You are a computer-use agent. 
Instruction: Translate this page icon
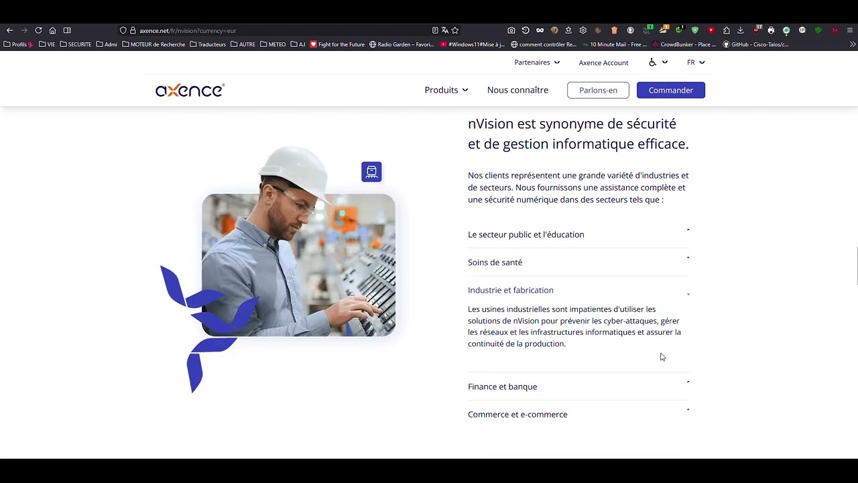click(445, 30)
